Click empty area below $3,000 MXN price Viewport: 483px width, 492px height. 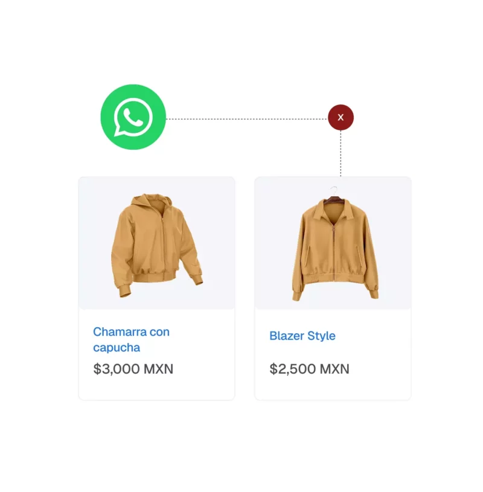(x=156, y=388)
